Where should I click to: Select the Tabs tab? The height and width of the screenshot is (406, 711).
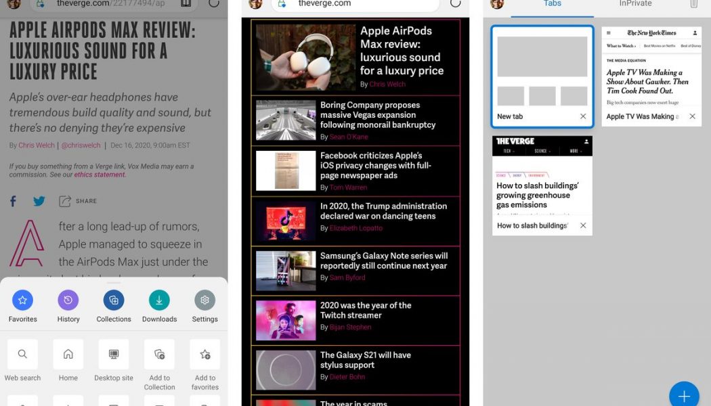click(552, 5)
